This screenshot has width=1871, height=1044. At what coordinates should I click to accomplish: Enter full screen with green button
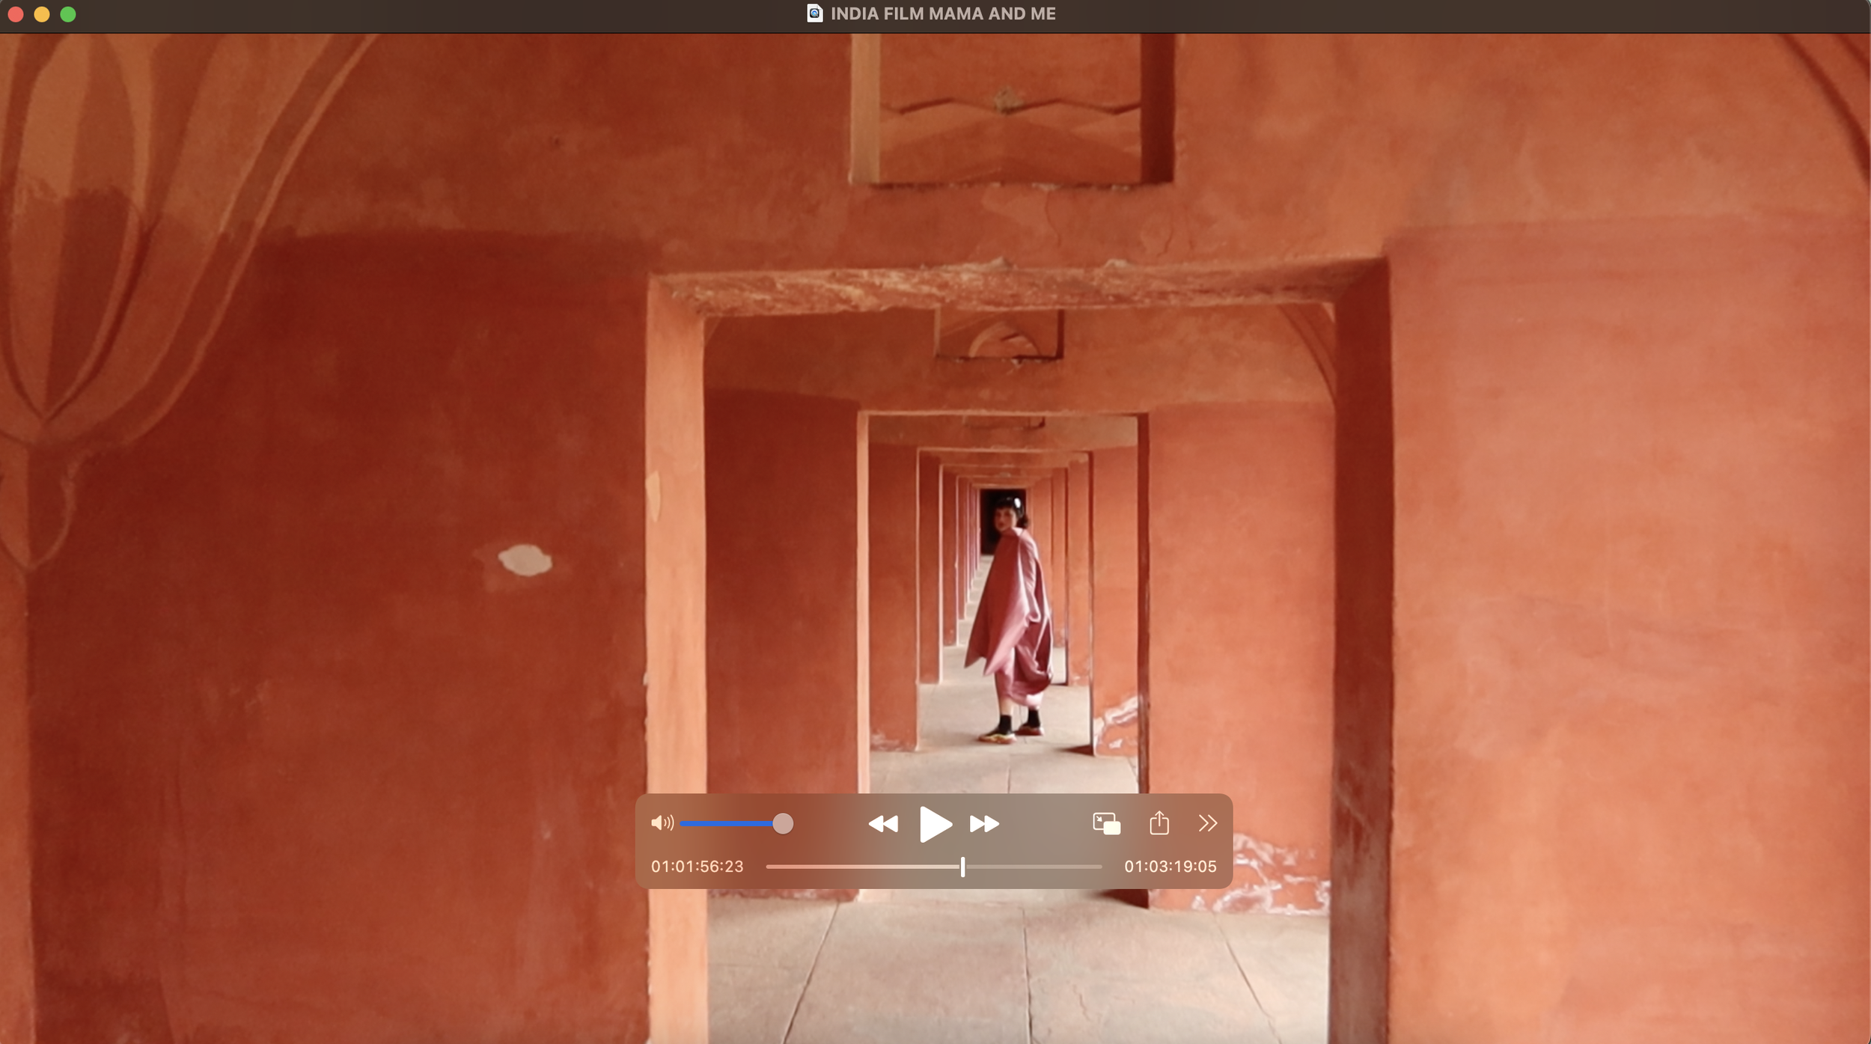pyautogui.click(x=68, y=14)
